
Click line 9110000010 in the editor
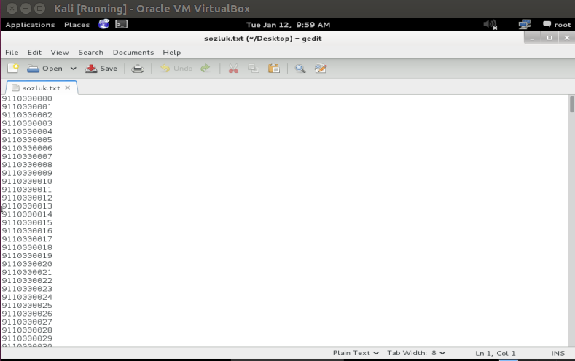tap(27, 182)
